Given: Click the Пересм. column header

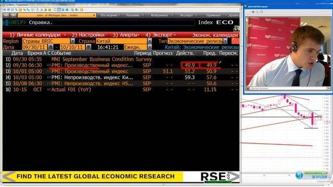Looking at the screenshot, I should [228, 53].
